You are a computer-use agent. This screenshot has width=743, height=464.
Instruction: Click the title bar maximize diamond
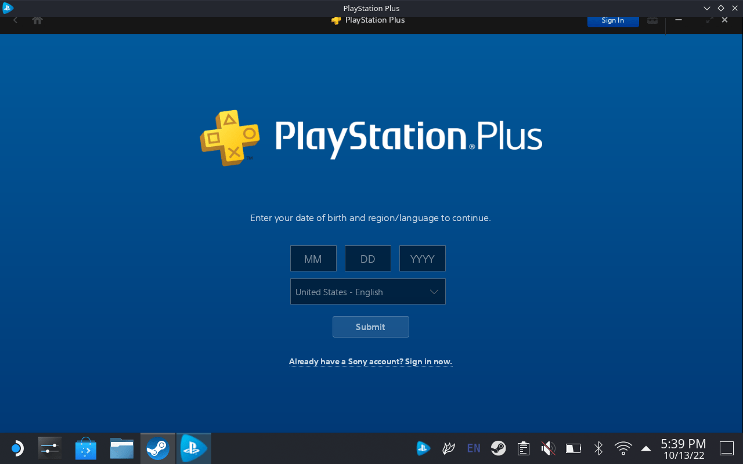click(721, 8)
